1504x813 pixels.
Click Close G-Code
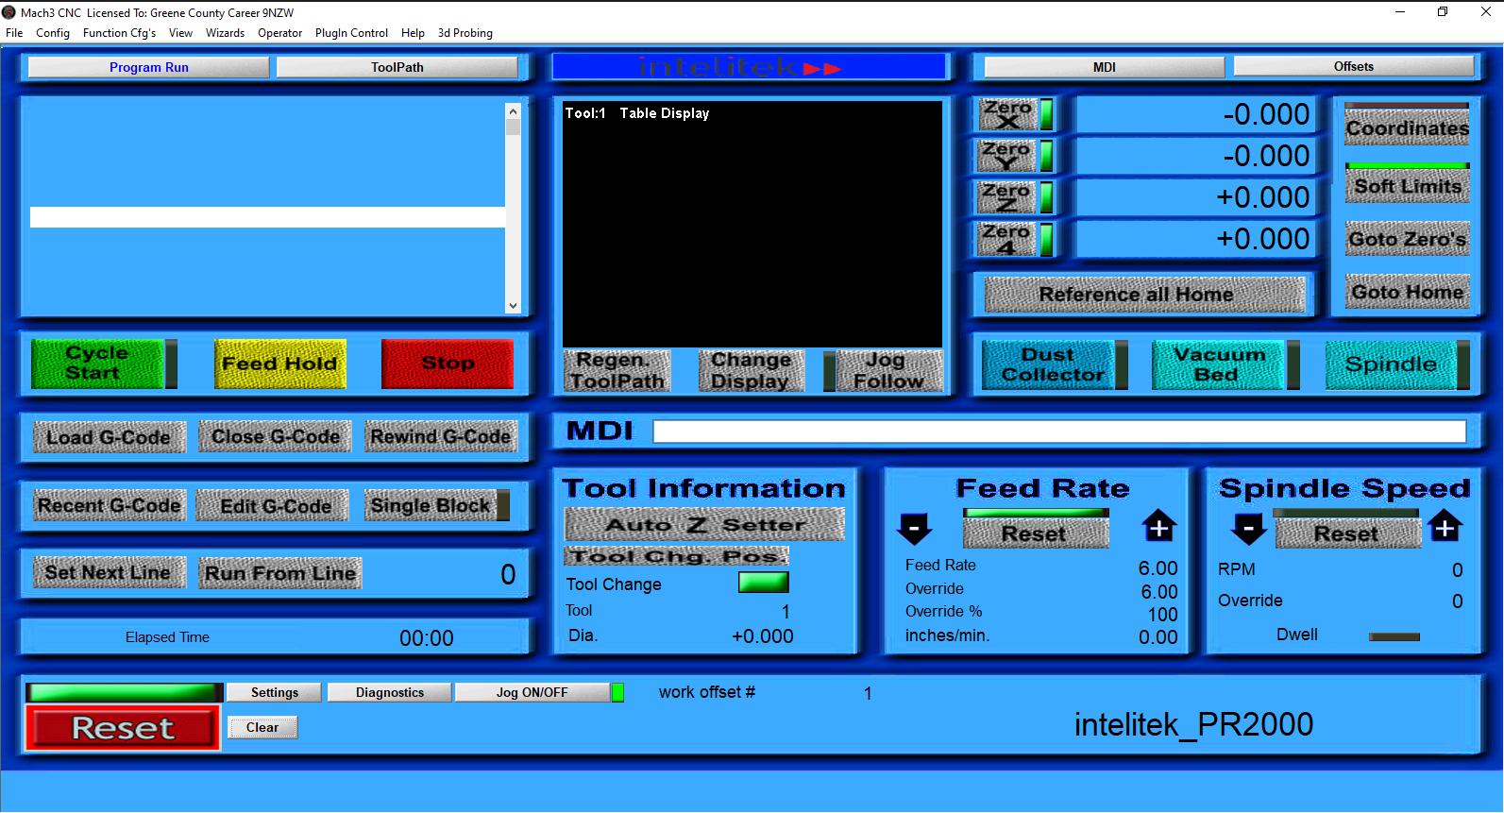click(x=276, y=437)
